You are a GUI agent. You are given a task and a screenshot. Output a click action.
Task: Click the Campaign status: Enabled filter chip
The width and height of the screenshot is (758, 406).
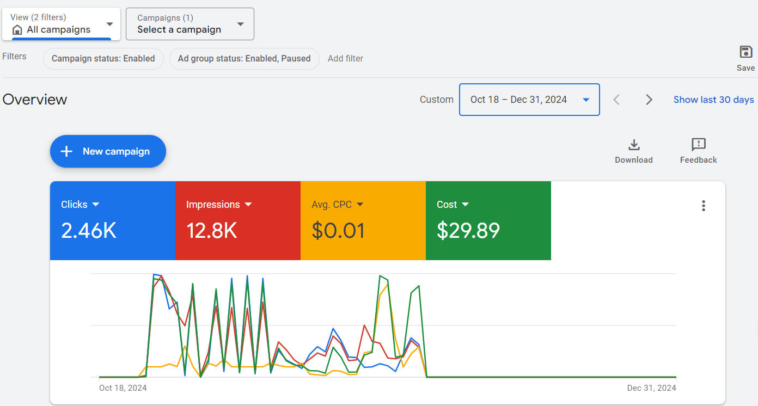[103, 58]
